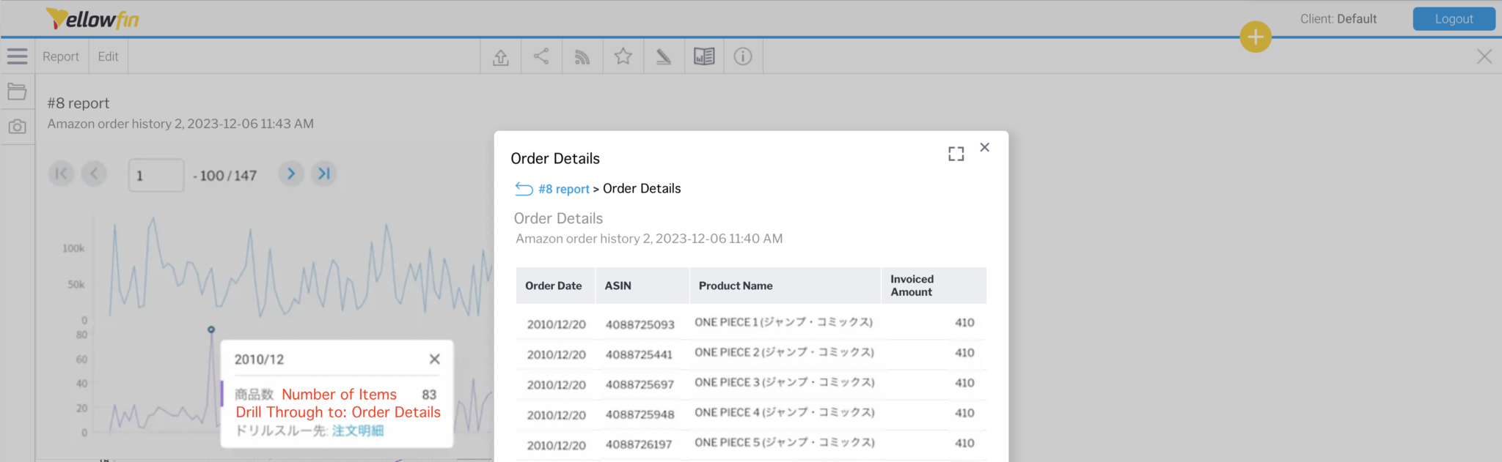Viewport: 1502px width, 462px height.
Task: Click ASIN cell 4088725697
Action: pyautogui.click(x=640, y=384)
